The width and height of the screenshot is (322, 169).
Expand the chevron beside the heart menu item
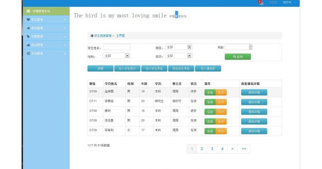(x=65, y=20)
